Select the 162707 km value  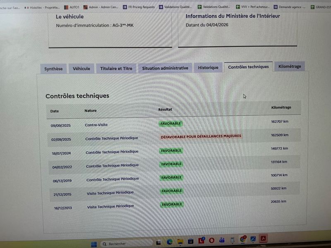coord(280,122)
